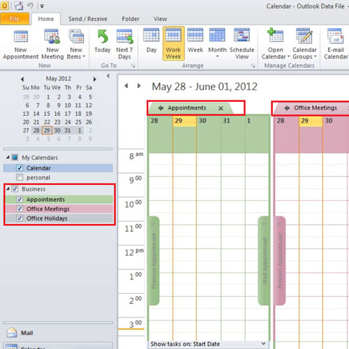The height and width of the screenshot is (349, 349).
Task: Jump to Today in calendar
Action: click(x=103, y=41)
